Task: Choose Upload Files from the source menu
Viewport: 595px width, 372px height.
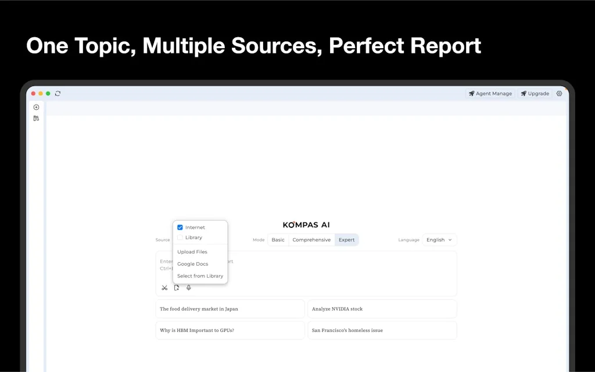Action: point(192,252)
